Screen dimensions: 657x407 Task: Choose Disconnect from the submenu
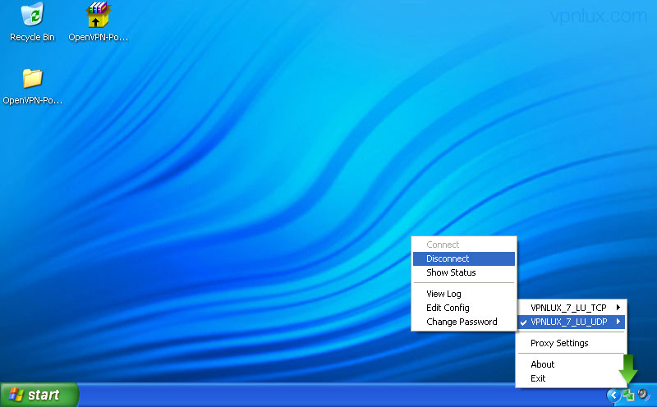pyautogui.click(x=464, y=258)
